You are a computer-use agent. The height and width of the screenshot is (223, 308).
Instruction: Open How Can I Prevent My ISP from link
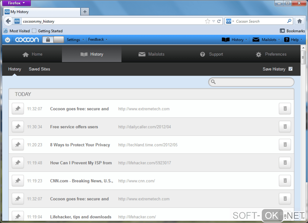(x=81, y=163)
